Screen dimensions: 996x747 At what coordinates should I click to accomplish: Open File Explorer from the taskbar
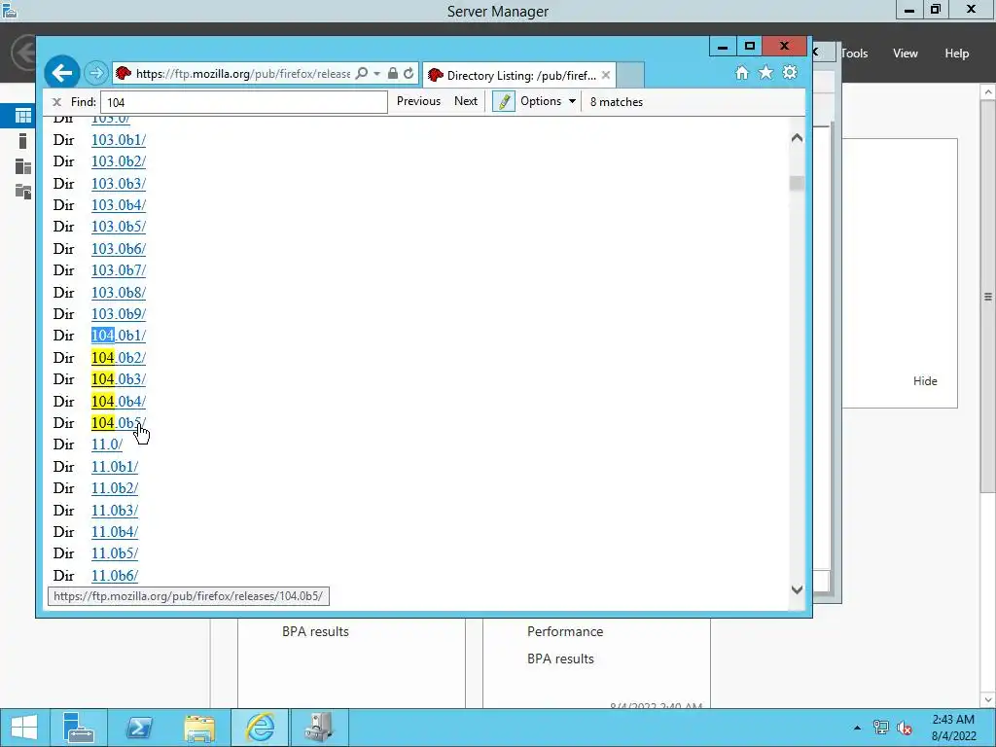pos(199,728)
